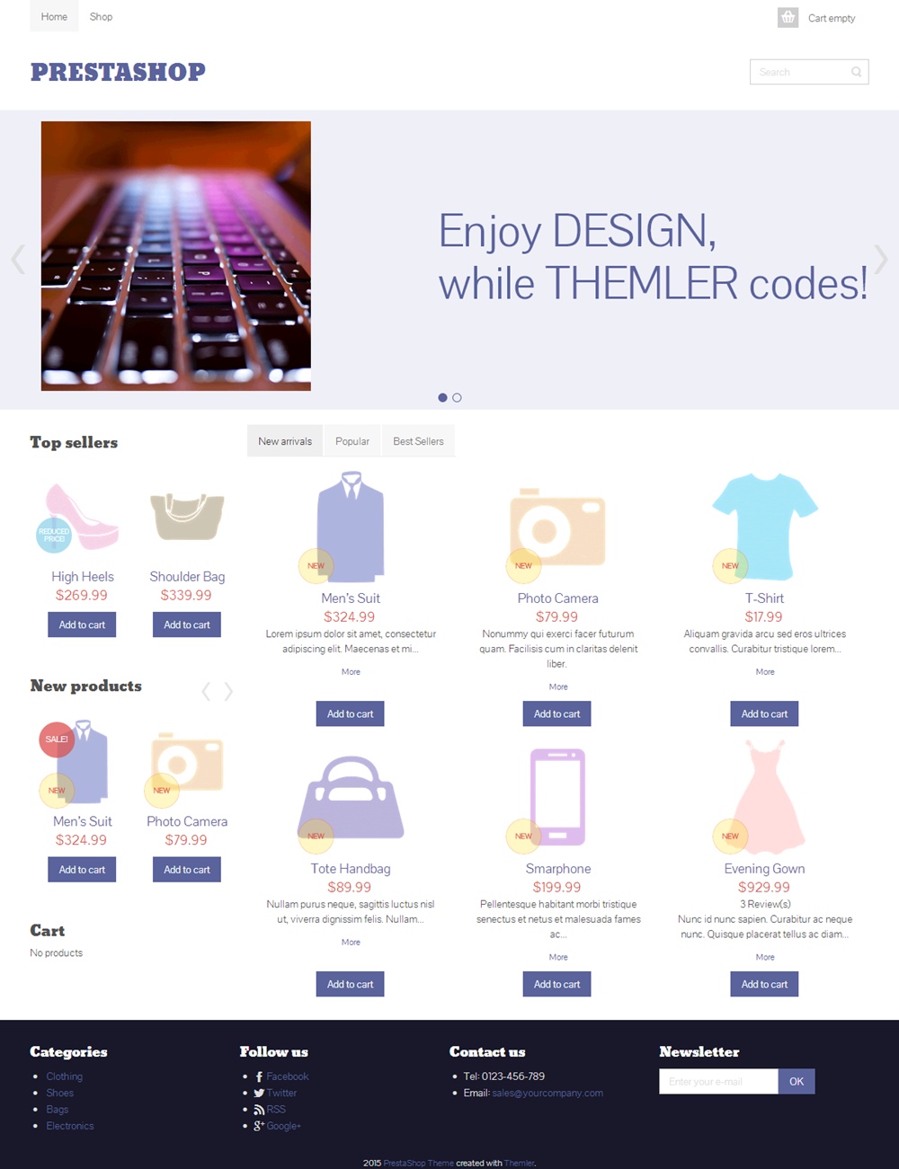The image size is (899, 1169).
Task: Click the search magnifier icon
Action: (x=856, y=72)
